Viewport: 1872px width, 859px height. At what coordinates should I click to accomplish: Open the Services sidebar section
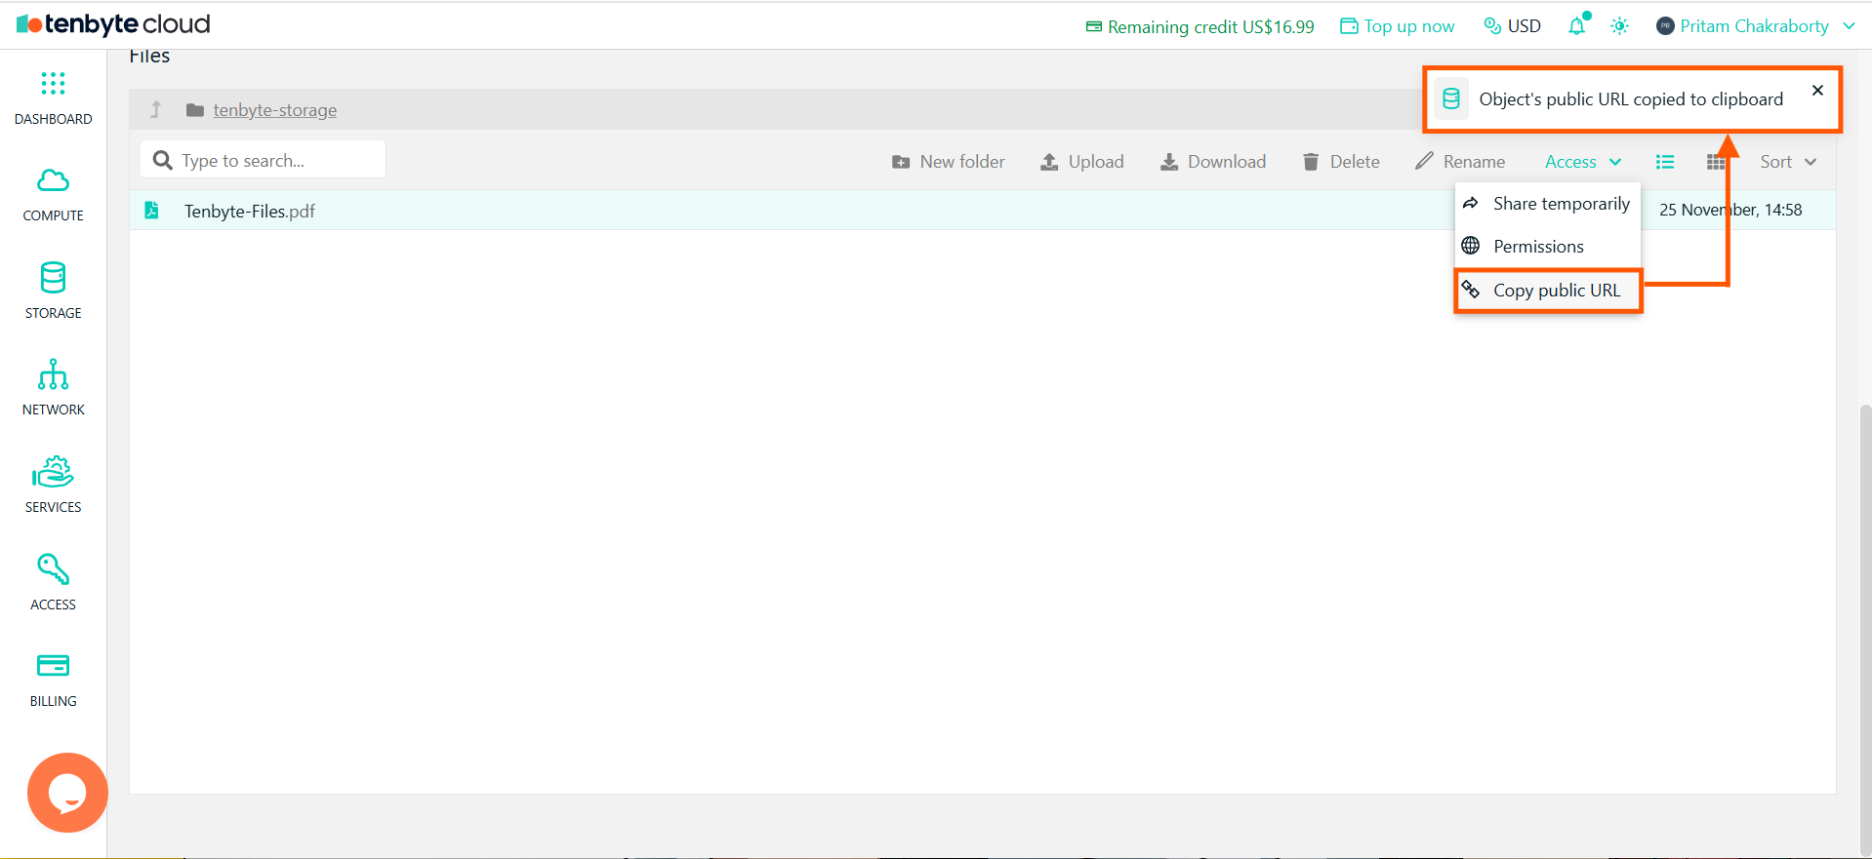[x=53, y=485]
